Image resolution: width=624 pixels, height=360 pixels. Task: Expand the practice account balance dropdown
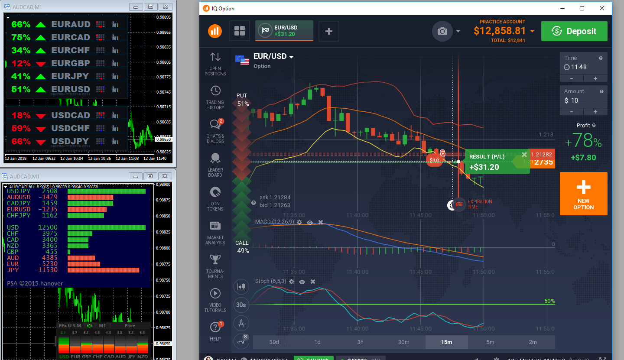click(x=532, y=31)
